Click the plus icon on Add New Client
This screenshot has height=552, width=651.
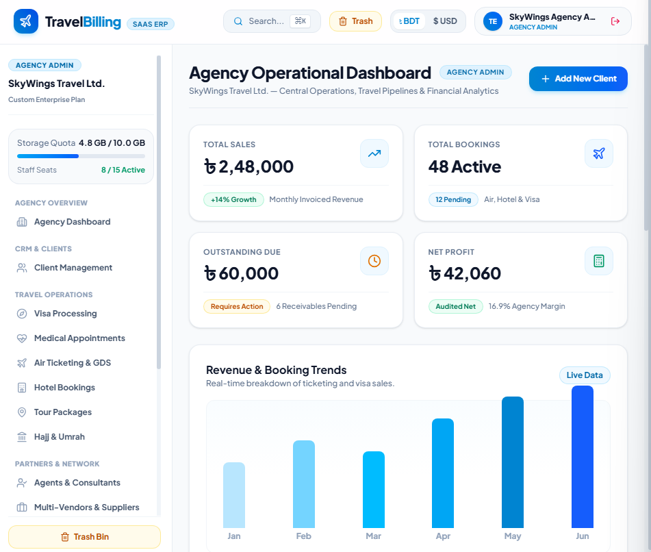point(546,79)
